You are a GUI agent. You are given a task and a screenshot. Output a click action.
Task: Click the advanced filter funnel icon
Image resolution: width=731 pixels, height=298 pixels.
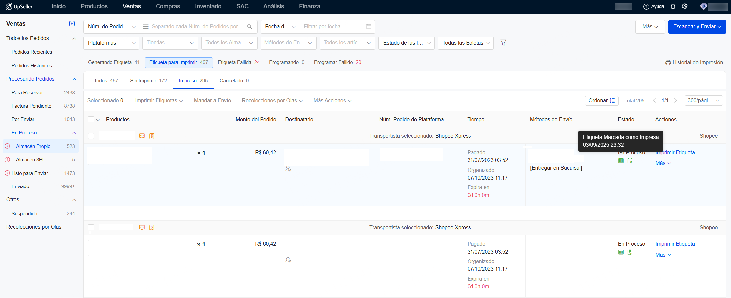[x=503, y=43]
